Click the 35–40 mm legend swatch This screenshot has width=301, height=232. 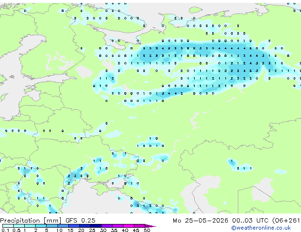coord(117,226)
